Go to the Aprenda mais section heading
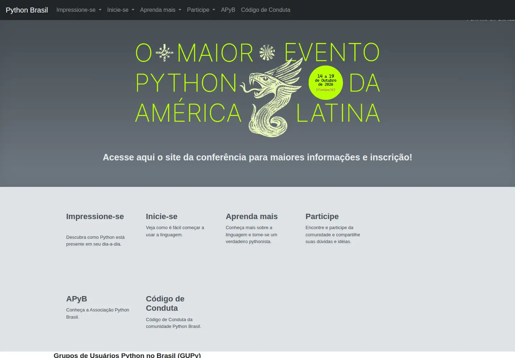The width and height of the screenshot is (515, 358). [x=252, y=217]
